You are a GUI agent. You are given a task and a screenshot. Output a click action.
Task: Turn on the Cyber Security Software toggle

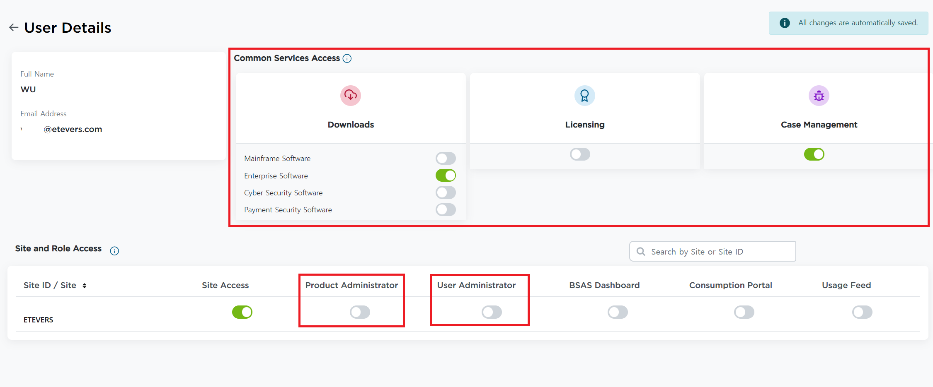coord(446,193)
